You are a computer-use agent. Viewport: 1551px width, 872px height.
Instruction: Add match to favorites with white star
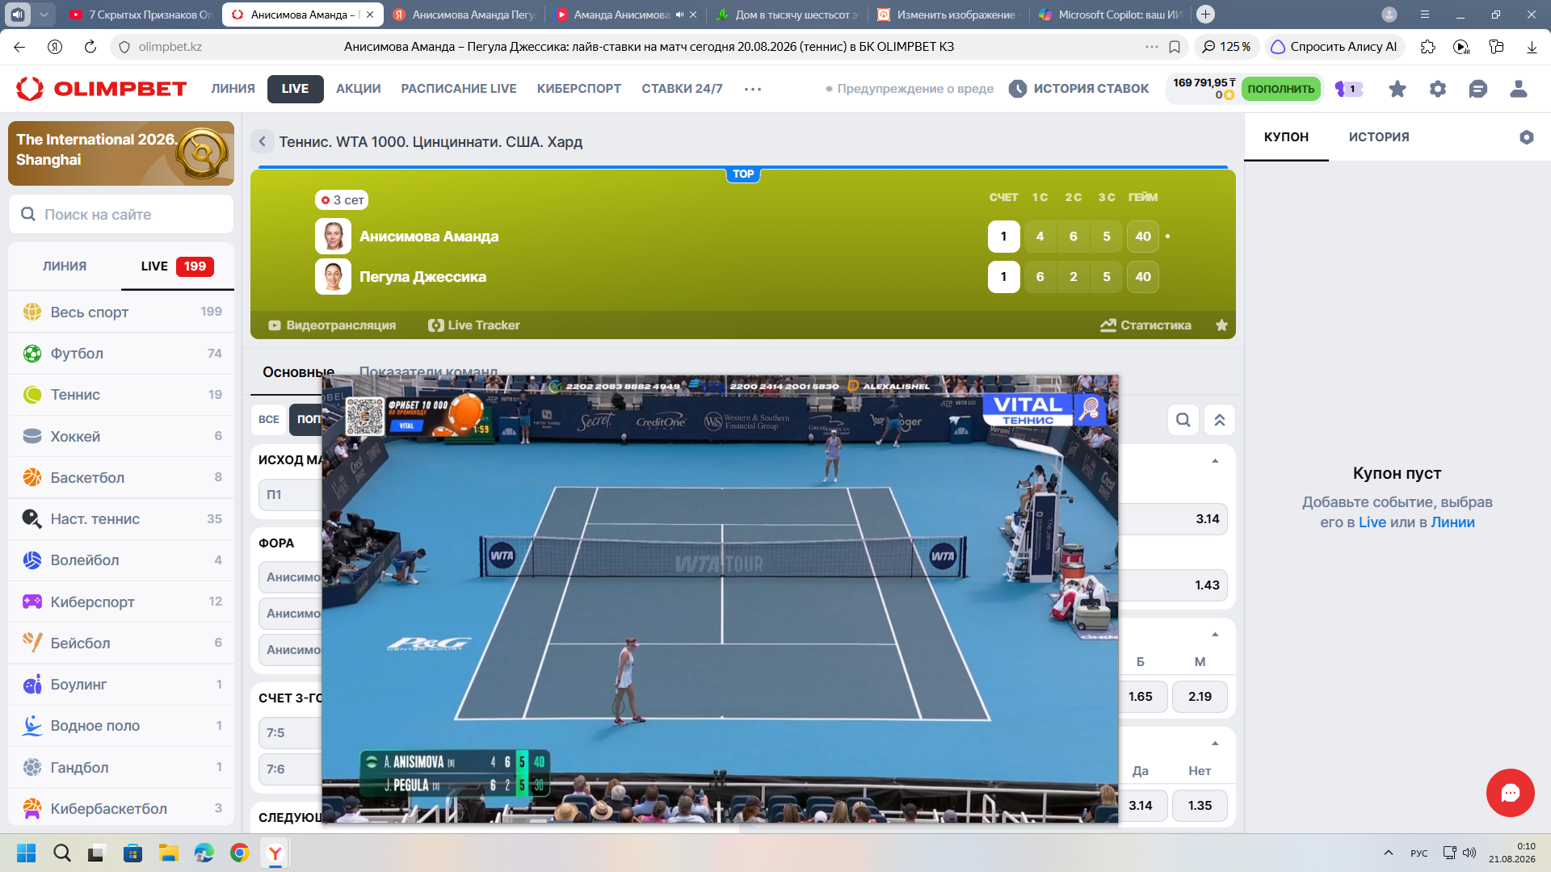coord(1221,325)
